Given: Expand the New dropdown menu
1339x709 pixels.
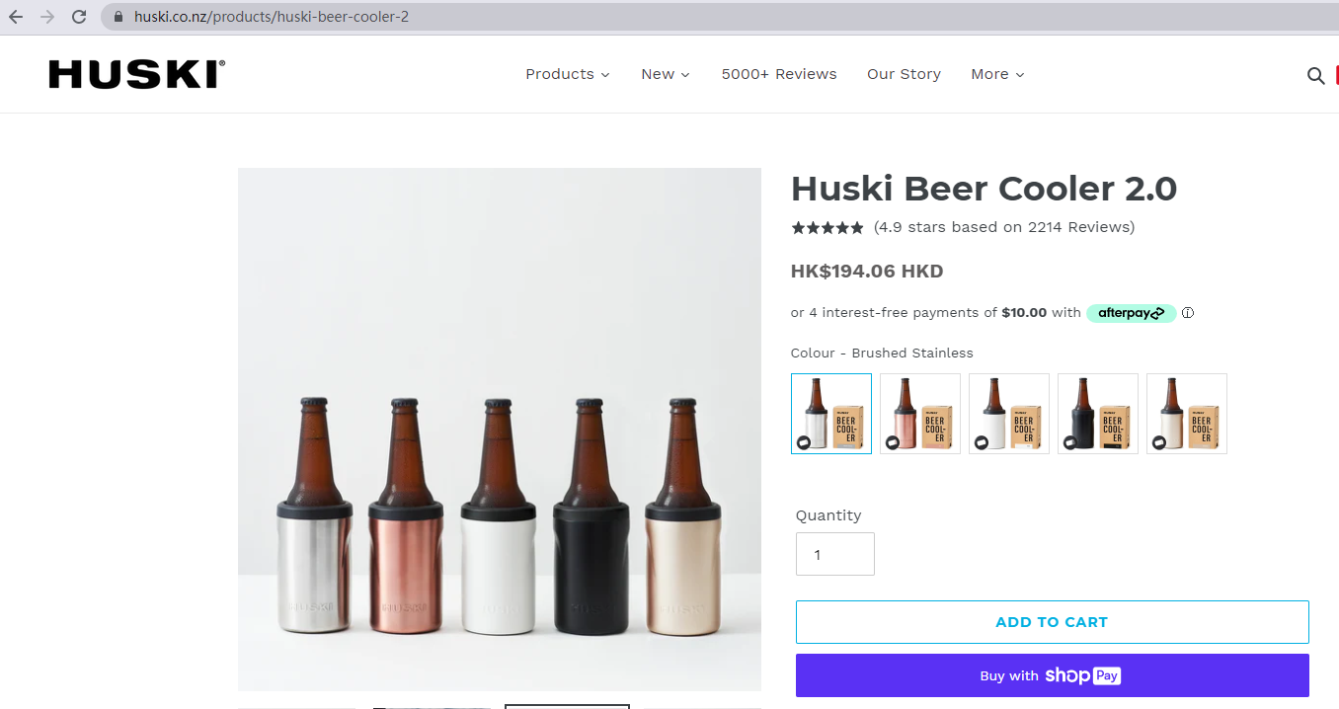Looking at the screenshot, I should click(664, 74).
